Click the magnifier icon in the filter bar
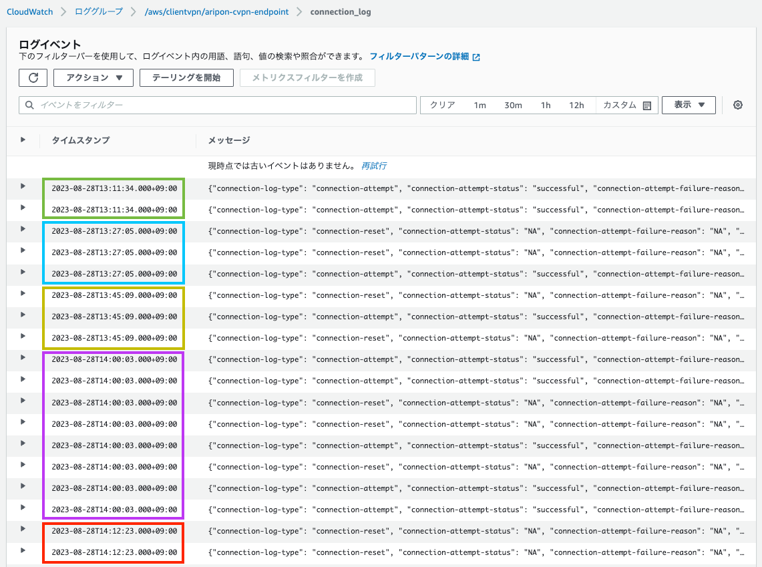Viewport: 762px width, 567px height. [27, 105]
